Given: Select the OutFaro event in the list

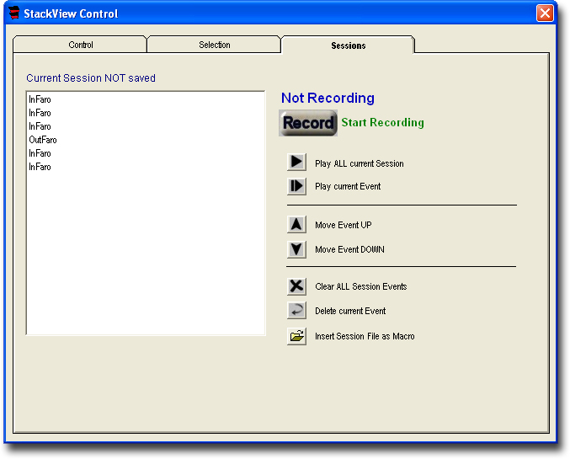Looking at the screenshot, I should click(x=43, y=140).
